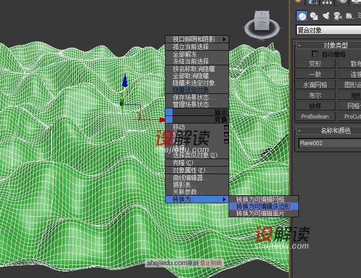Click the ProCutter button
Viewport: 361px width, 278px height.
tap(349, 116)
